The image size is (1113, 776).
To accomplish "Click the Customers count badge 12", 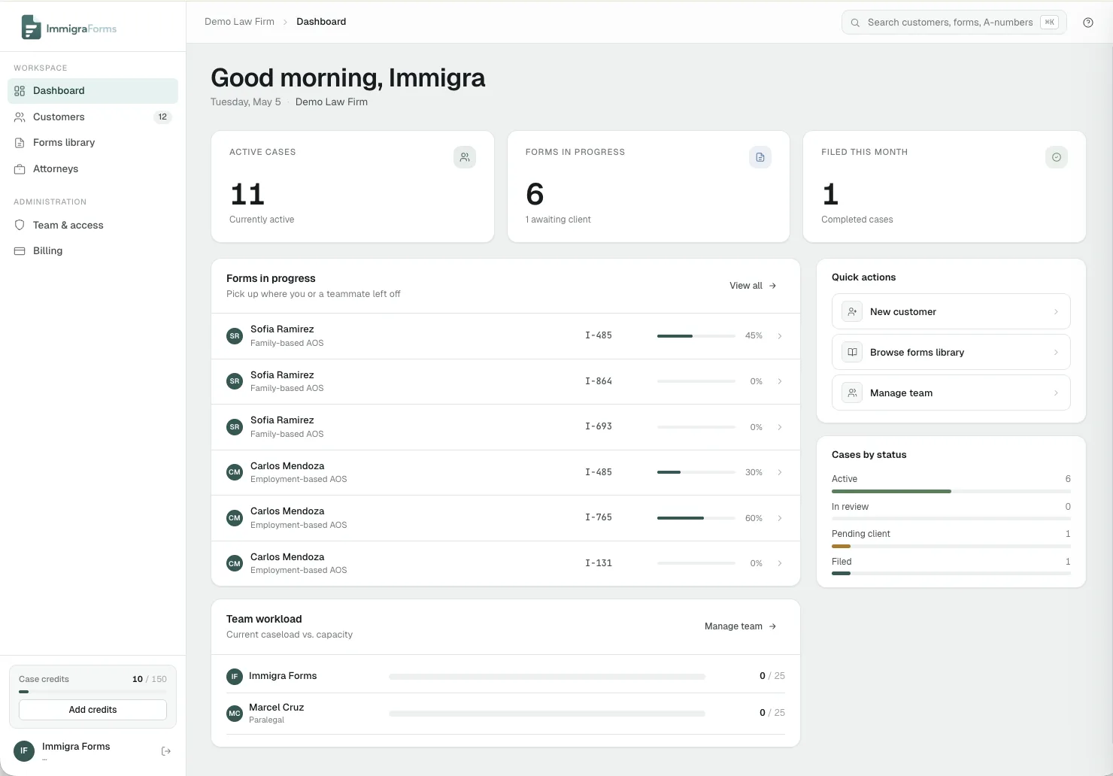I will click(x=162, y=117).
